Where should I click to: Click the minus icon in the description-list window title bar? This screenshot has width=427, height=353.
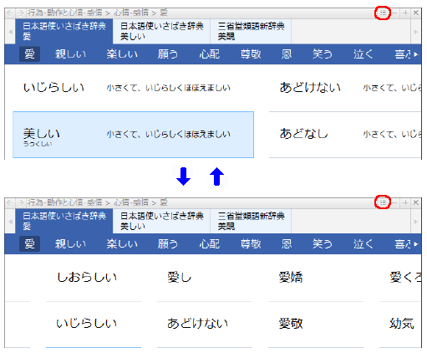pos(394,13)
